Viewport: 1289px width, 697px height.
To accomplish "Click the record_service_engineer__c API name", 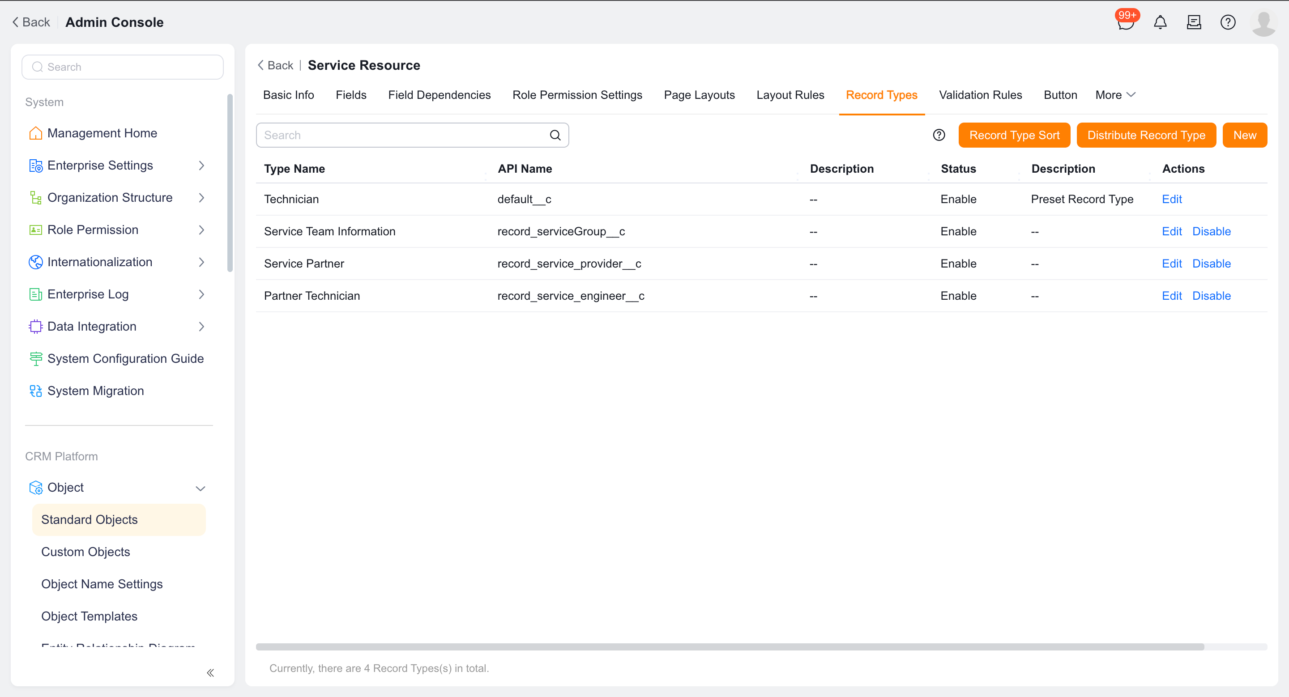I will [571, 296].
